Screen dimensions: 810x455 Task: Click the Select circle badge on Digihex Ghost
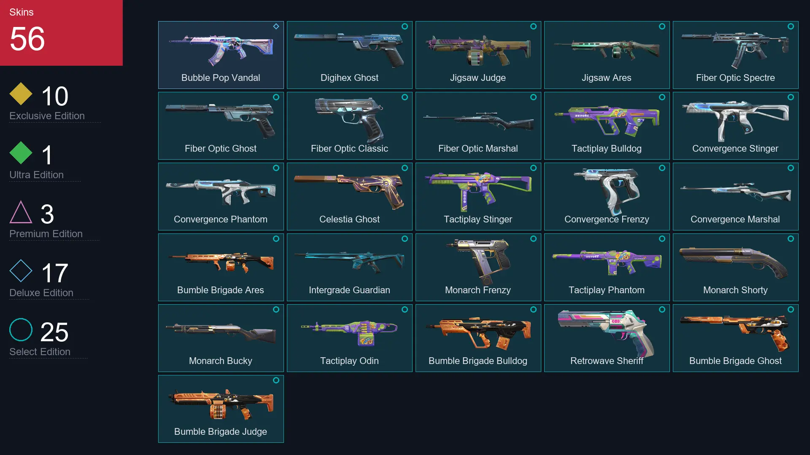point(405,27)
